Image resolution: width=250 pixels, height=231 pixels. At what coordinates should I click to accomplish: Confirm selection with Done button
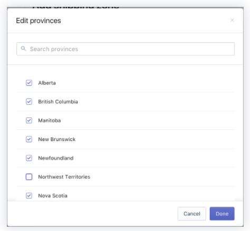point(222,214)
